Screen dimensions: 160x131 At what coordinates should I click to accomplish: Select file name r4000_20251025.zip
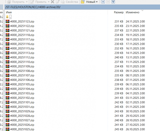click(x=22, y=129)
